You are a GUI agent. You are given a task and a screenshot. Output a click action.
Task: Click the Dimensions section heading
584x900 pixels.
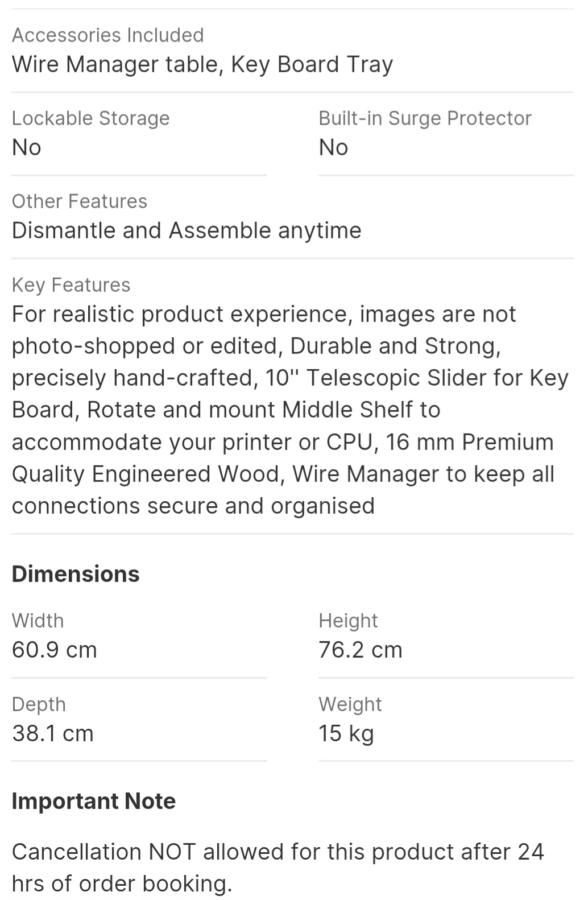click(76, 574)
